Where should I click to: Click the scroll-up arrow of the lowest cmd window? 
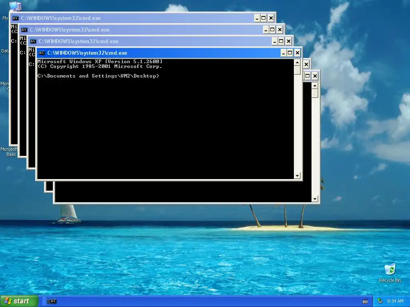pyautogui.click(x=315, y=86)
